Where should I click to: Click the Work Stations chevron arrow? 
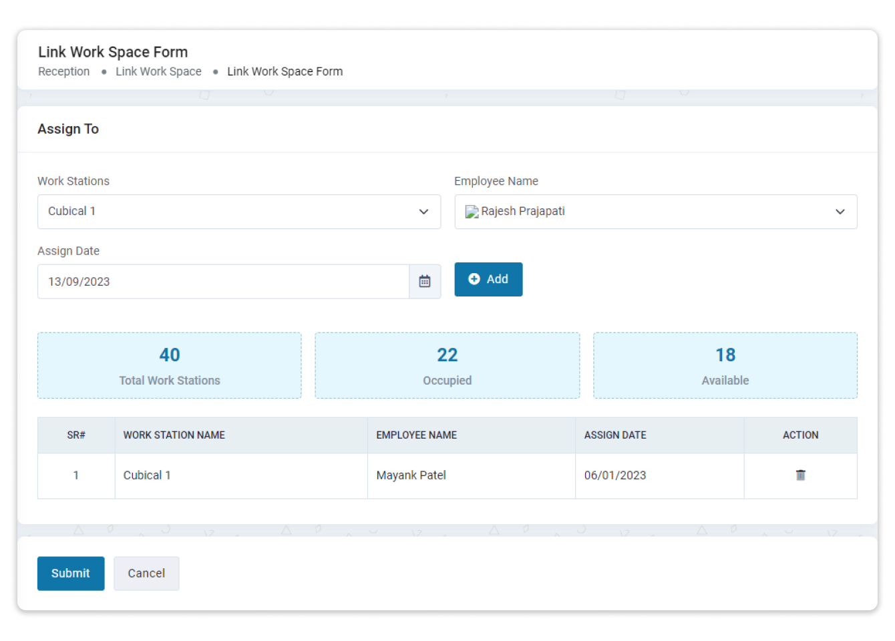[x=423, y=212]
